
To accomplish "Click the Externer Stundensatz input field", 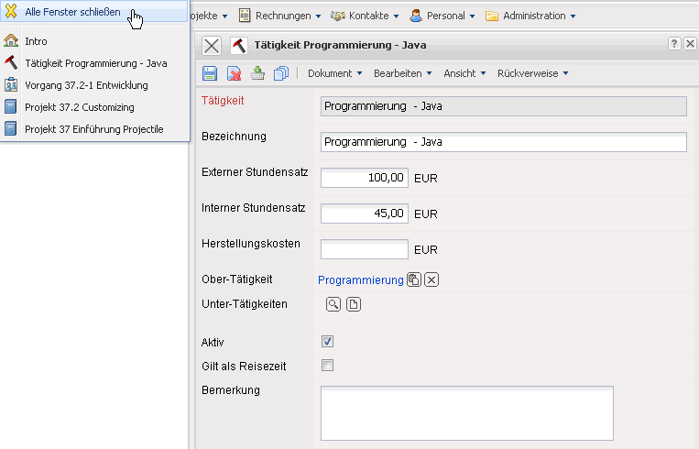I will [364, 178].
